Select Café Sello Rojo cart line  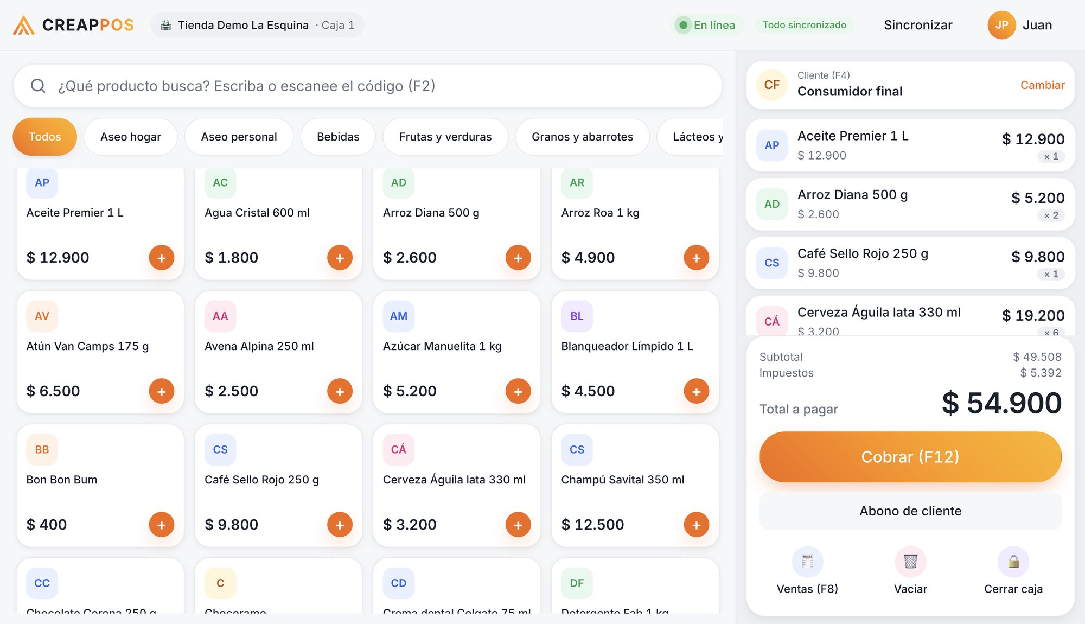910,263
